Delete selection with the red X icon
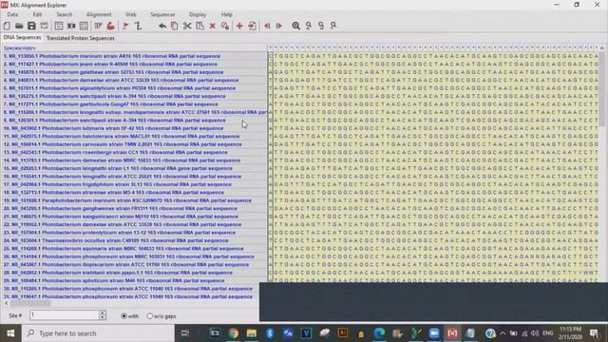 [x=213, y=26]
